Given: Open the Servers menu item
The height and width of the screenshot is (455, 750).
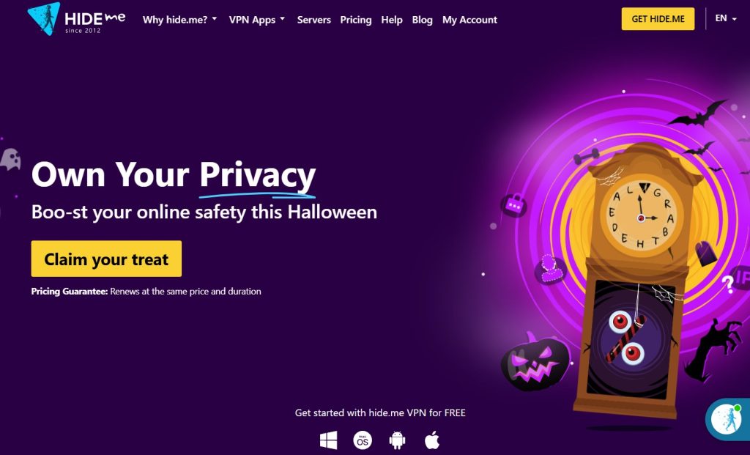Looking at the screenshot, I should tap(313, 20).
